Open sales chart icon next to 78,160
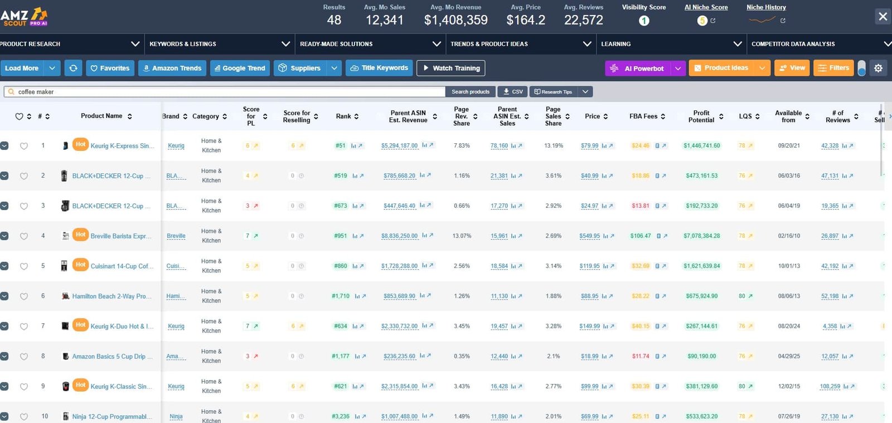The image size is (892, 423). tap(513, 145)
